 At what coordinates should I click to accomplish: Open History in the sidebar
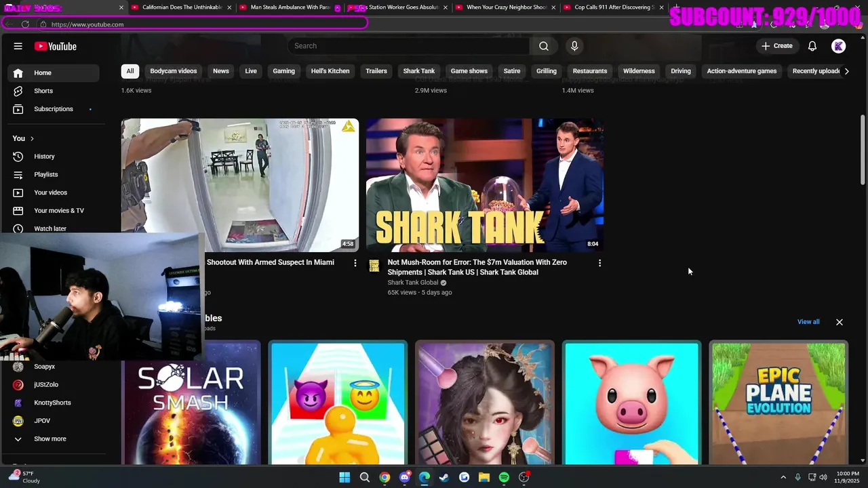tap(54, 157)
